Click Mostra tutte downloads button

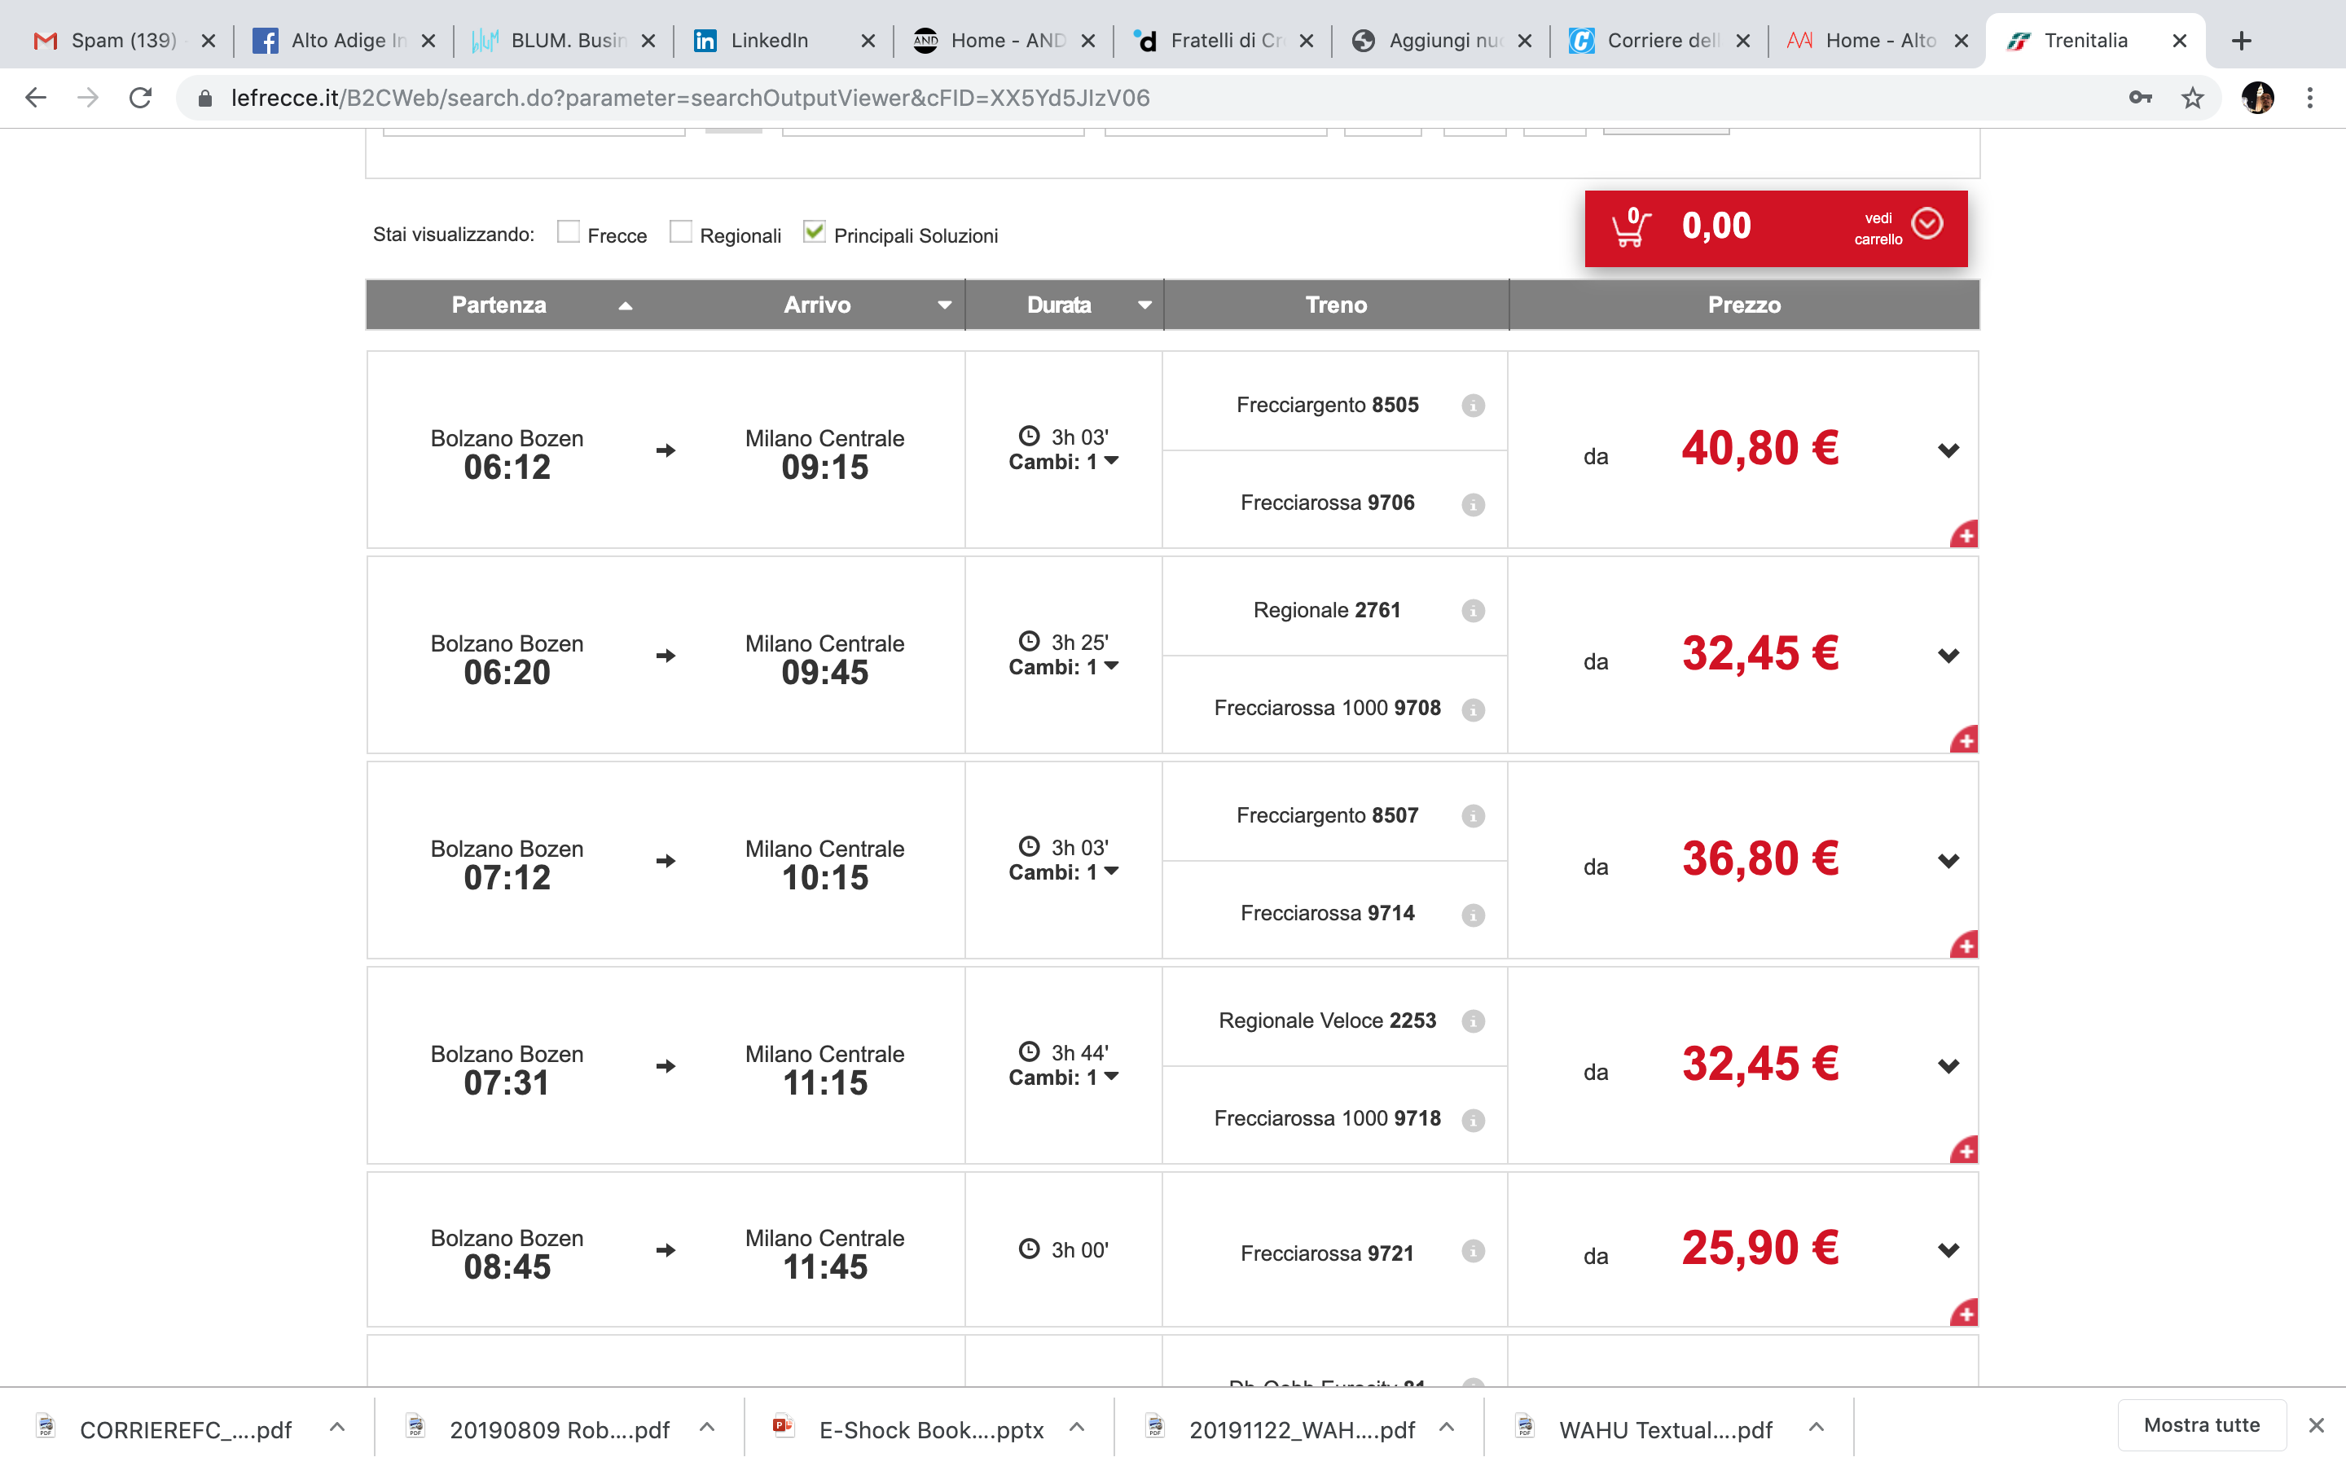[x=2202, y=1425]
